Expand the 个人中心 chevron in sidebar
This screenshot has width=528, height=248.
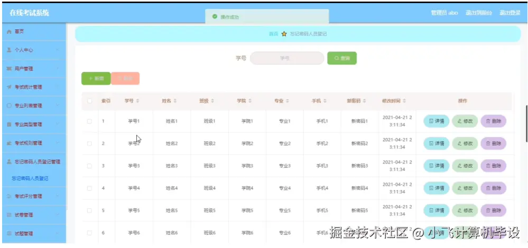pyautogui.click(x=57, y=50)
